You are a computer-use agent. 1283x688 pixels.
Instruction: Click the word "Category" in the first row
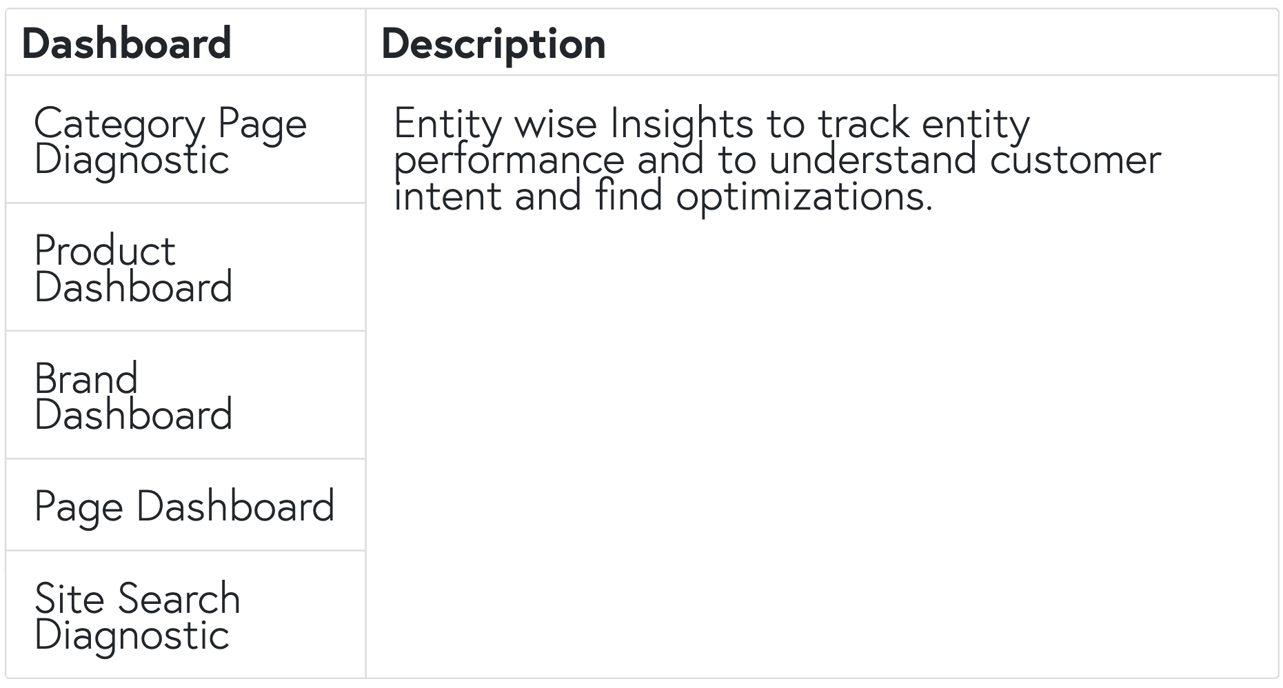(x=119, y=125)
